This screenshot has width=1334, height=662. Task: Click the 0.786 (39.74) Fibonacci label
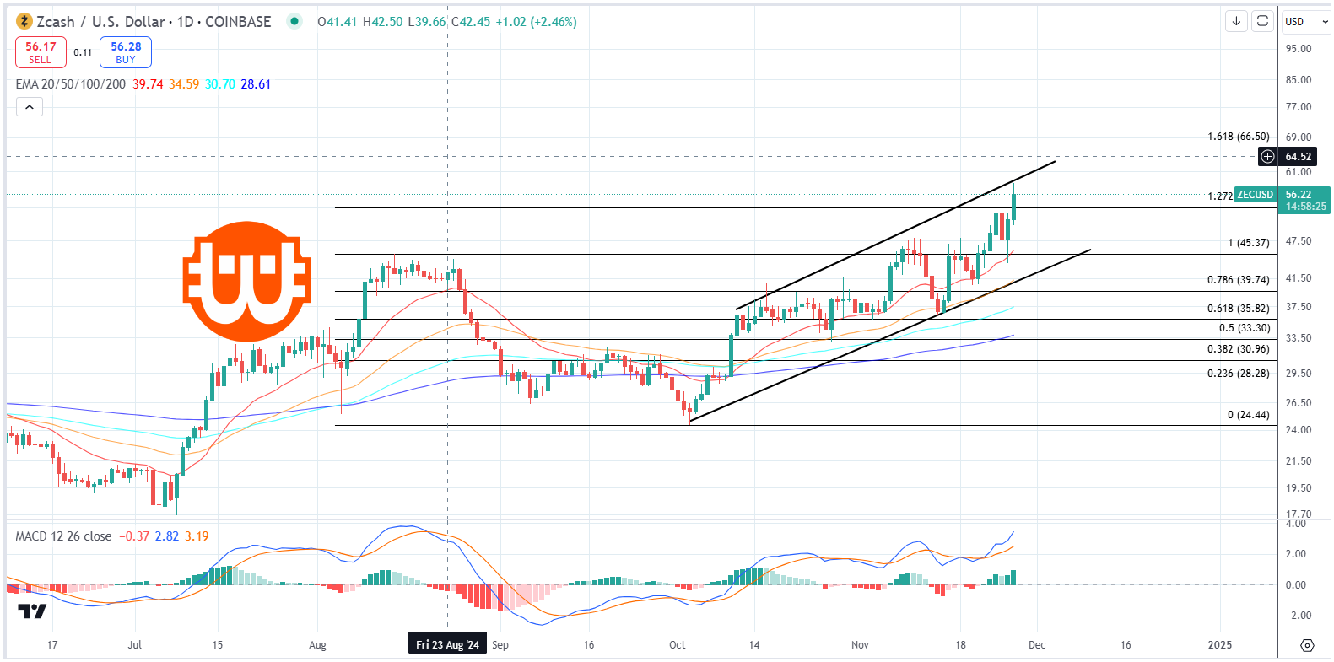click(x=1238, y=280)
